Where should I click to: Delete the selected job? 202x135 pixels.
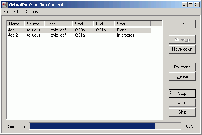[182, 76]
